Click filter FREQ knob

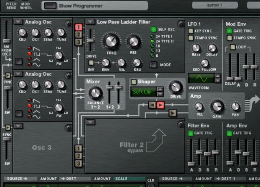point(111,41)
